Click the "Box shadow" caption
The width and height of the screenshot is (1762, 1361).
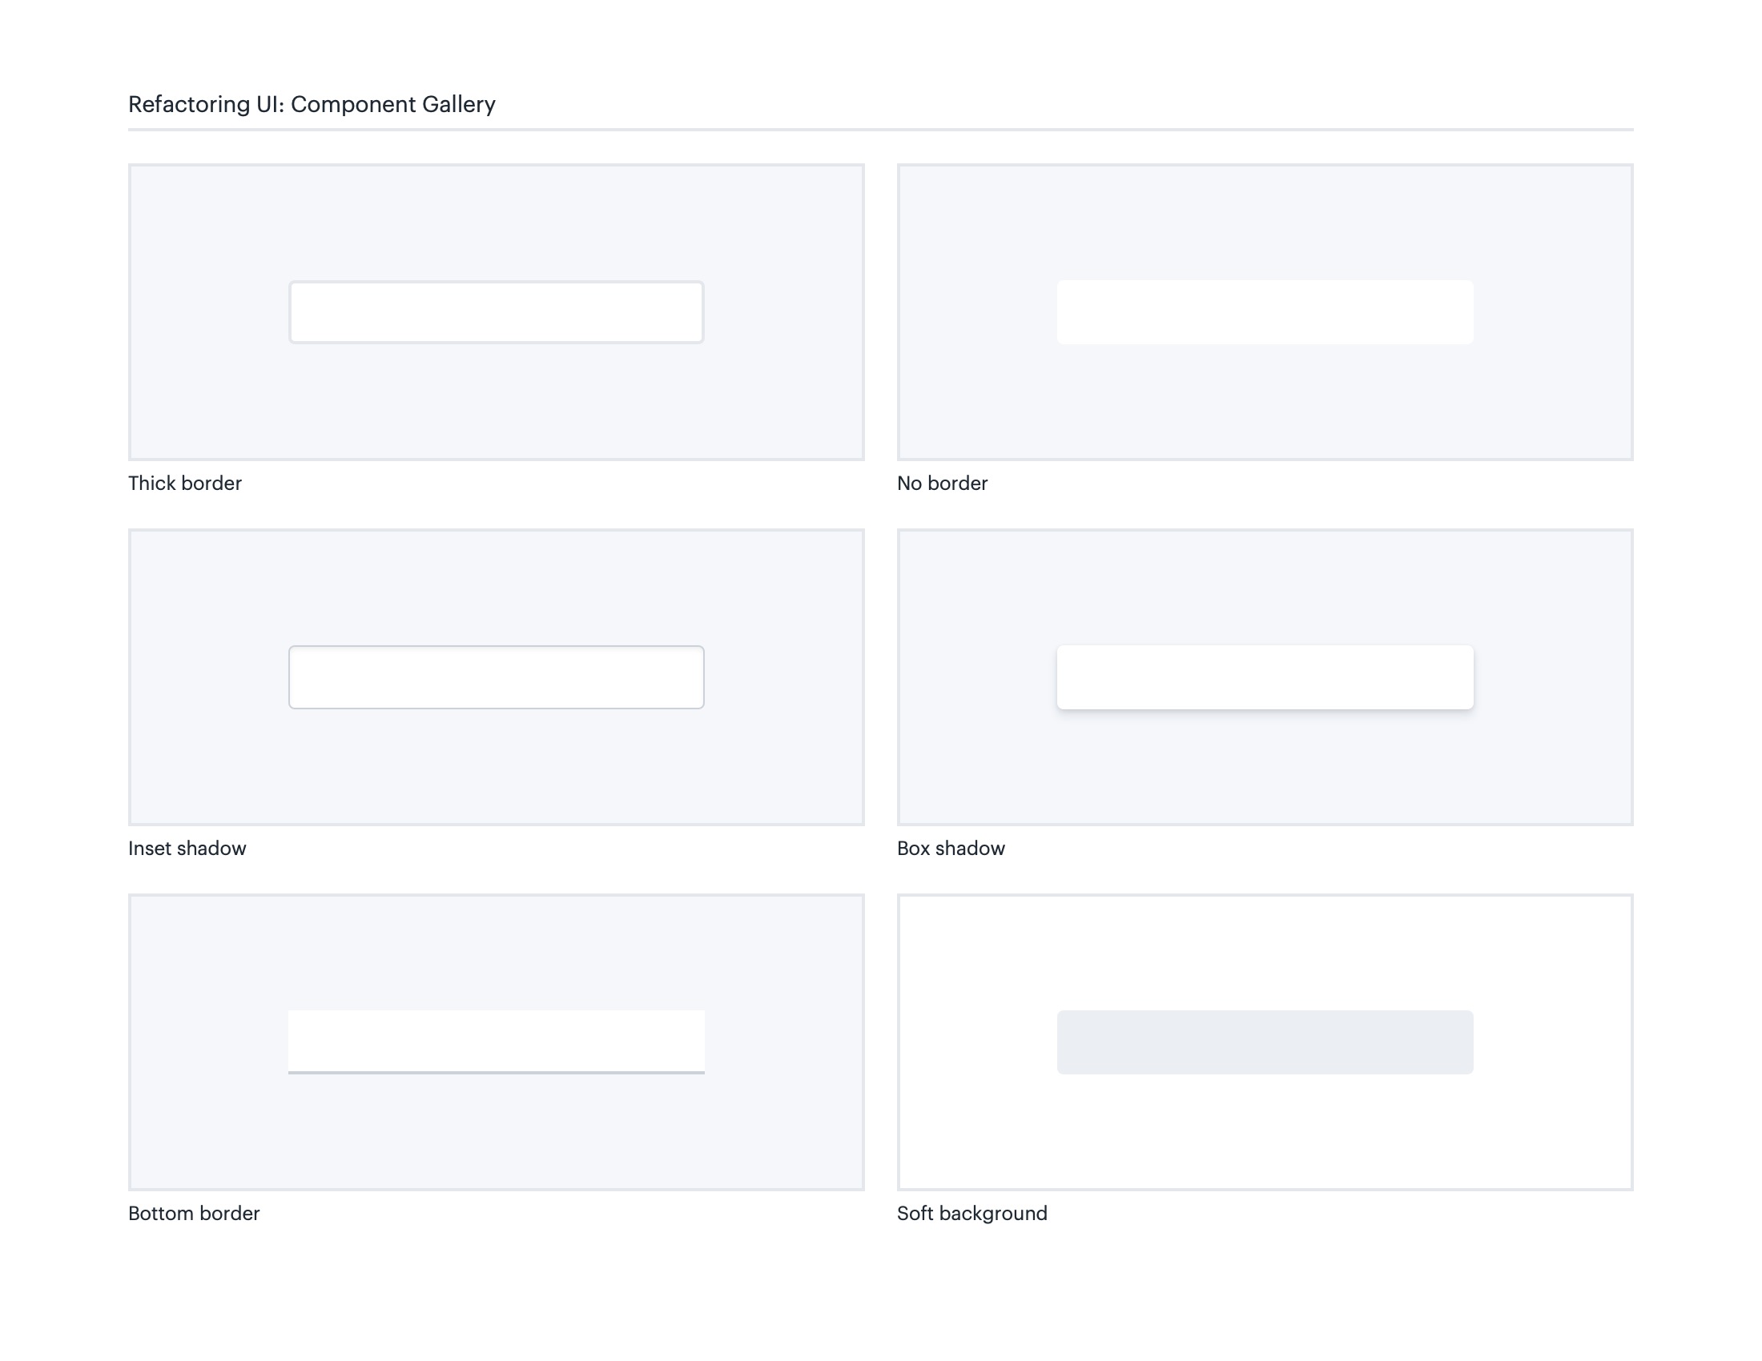(x=951, y=848)
